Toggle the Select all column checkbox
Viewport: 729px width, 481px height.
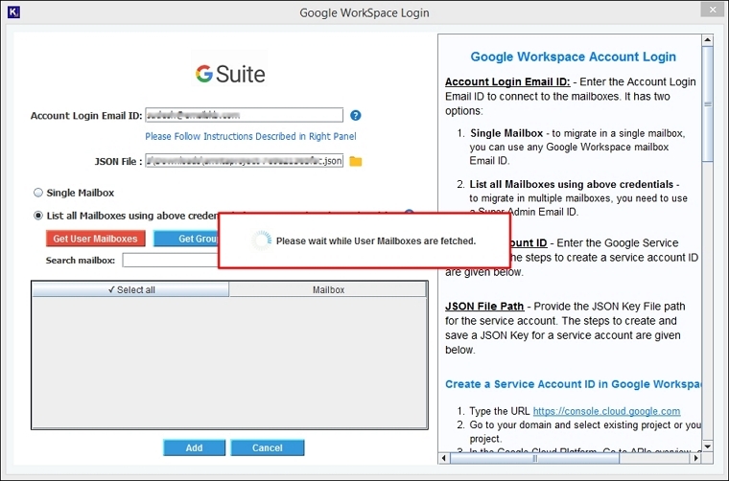click(x=130, y=289)
